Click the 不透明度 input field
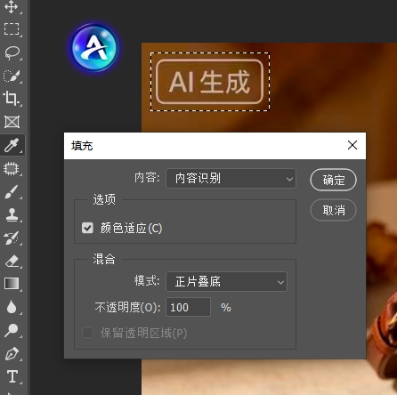 pyautogui.click(x=188, y=307)
